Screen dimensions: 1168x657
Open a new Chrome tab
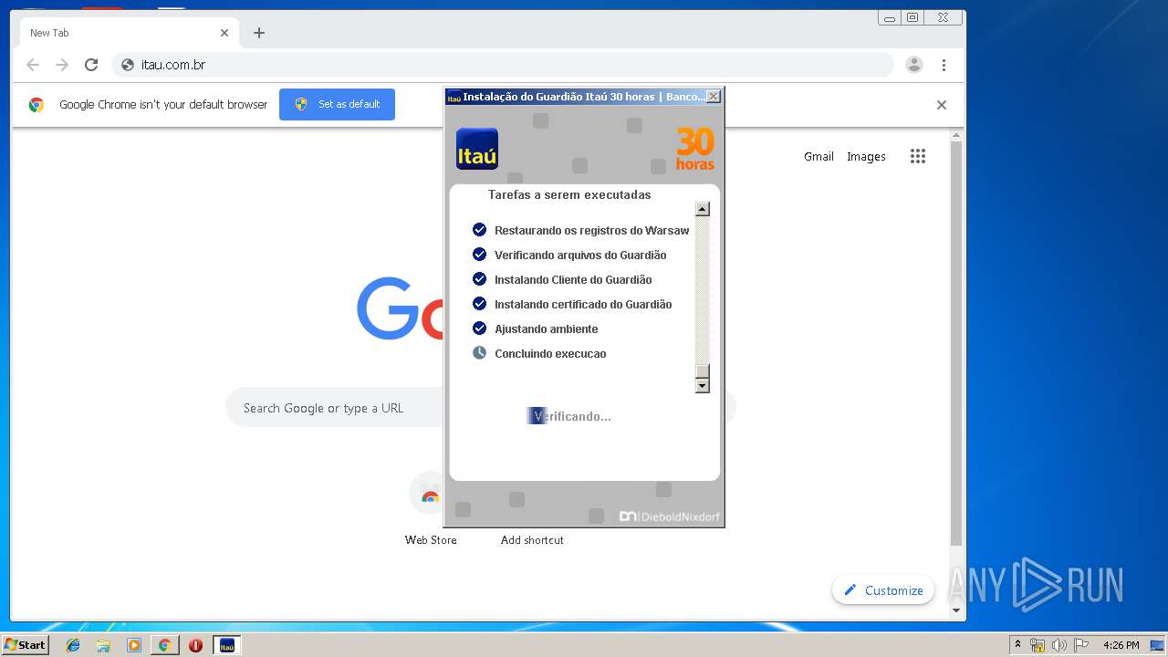(259, 33)
